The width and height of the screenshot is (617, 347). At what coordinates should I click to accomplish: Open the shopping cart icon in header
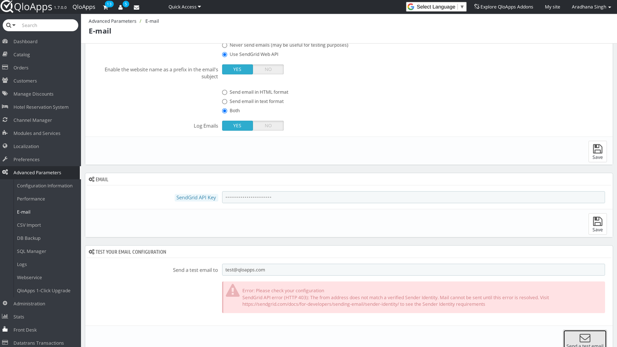point(106,7)
